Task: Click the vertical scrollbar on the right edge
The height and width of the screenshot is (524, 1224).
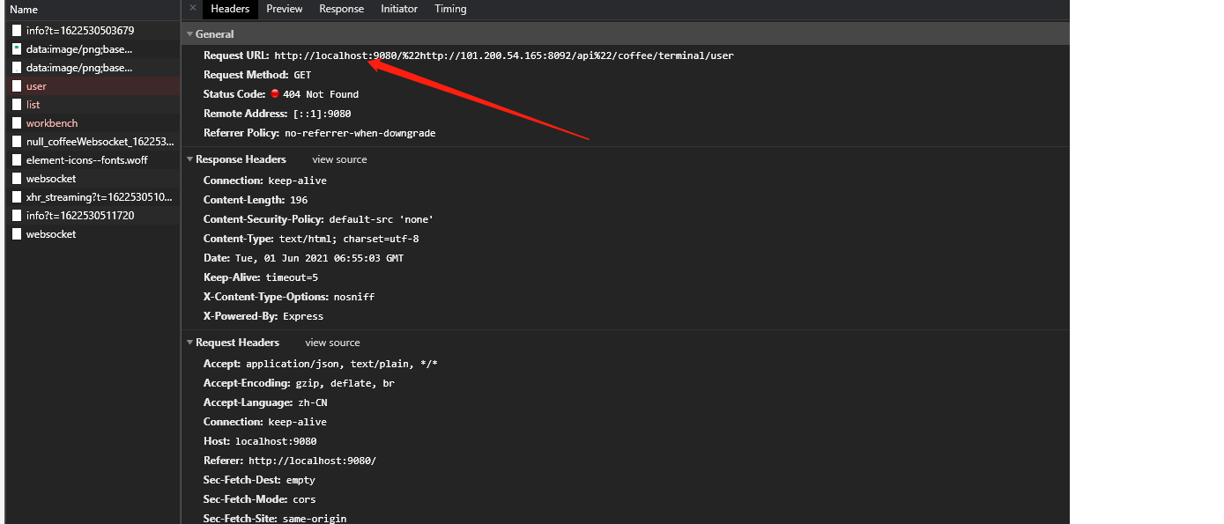Action: click(1065, 264)
